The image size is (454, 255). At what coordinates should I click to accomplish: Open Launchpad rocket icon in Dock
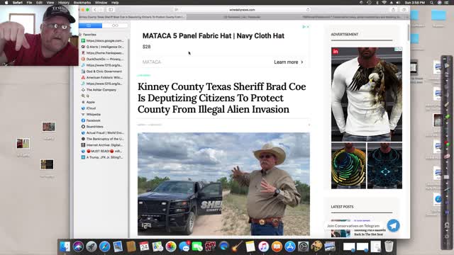pos(92,246)
